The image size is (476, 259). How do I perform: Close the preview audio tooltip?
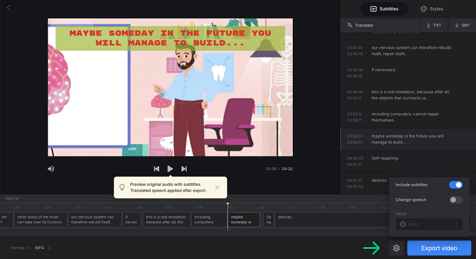(217, 188)
